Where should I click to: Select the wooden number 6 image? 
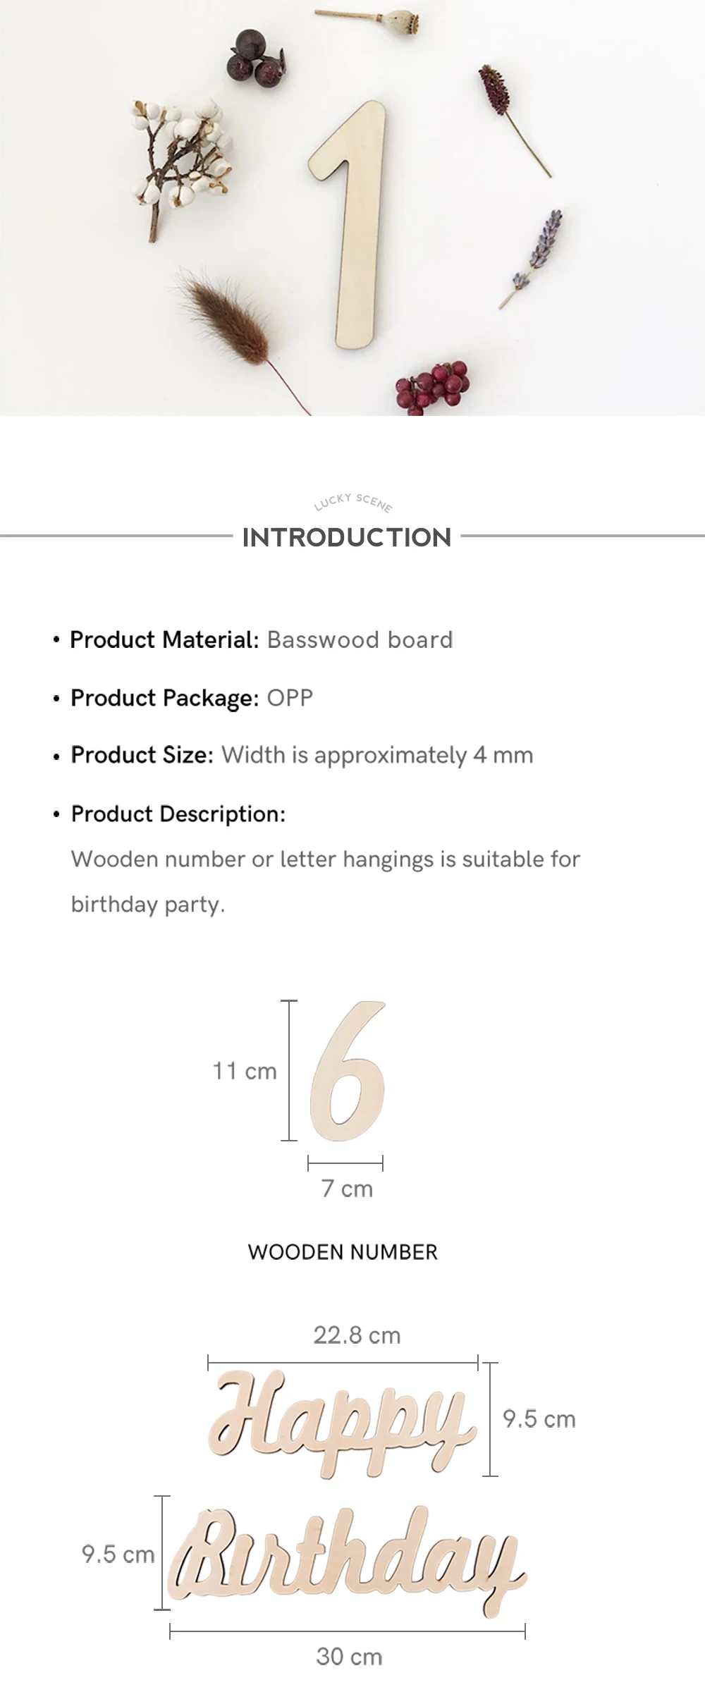348,1070
